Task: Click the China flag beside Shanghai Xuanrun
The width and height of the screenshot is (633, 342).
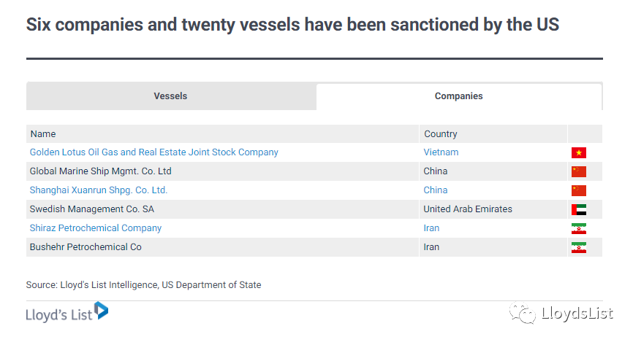Action: click(x=578, y=190)
